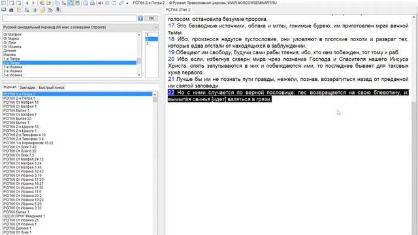418x235 pixels.
Task: Open journal entry 'РСП66 От Иоанна 20:2'
Action: point(22,196)
